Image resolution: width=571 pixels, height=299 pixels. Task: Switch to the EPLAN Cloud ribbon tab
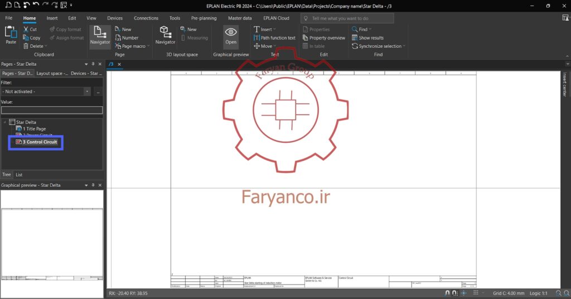276,18
